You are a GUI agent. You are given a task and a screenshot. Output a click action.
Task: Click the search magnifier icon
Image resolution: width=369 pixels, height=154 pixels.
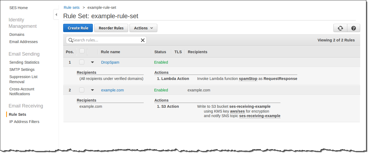pos(70,40)
